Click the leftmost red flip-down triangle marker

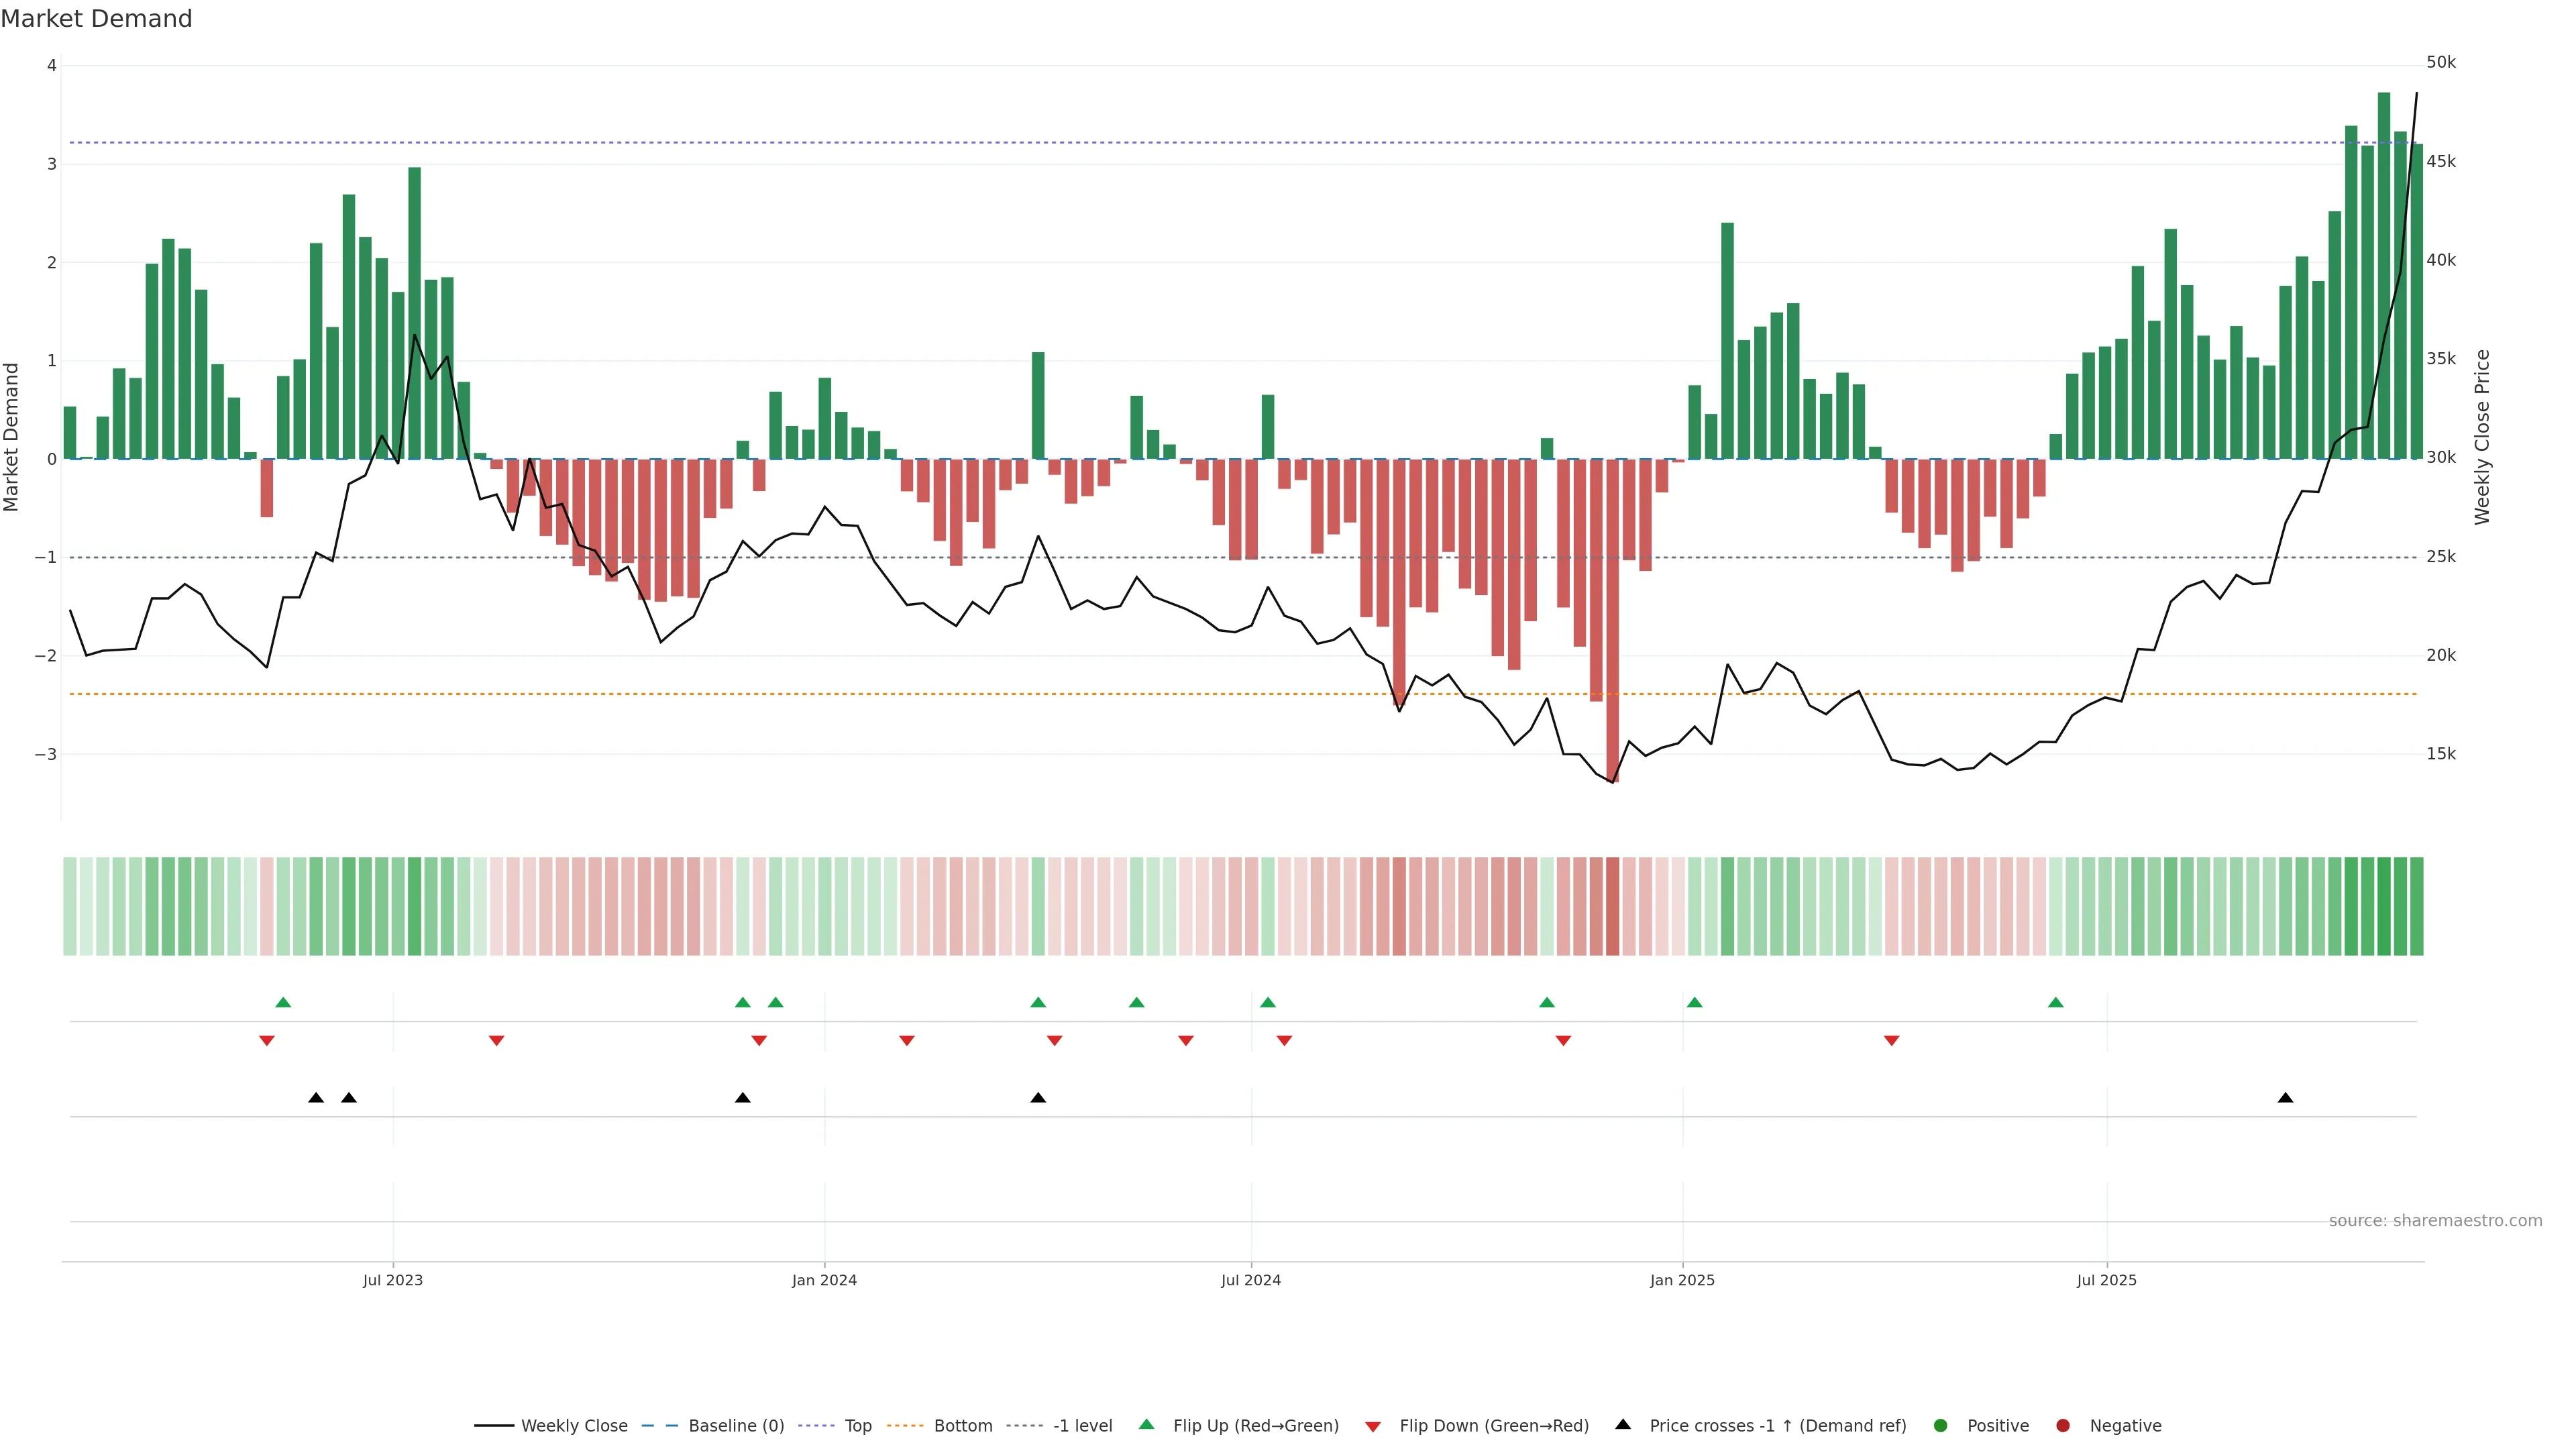pos(267,1041)
